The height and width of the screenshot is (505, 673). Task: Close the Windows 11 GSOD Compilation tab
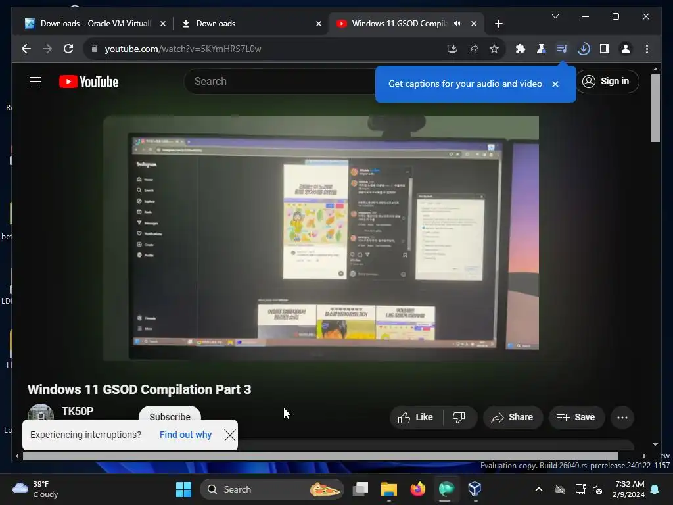(473, 24)
